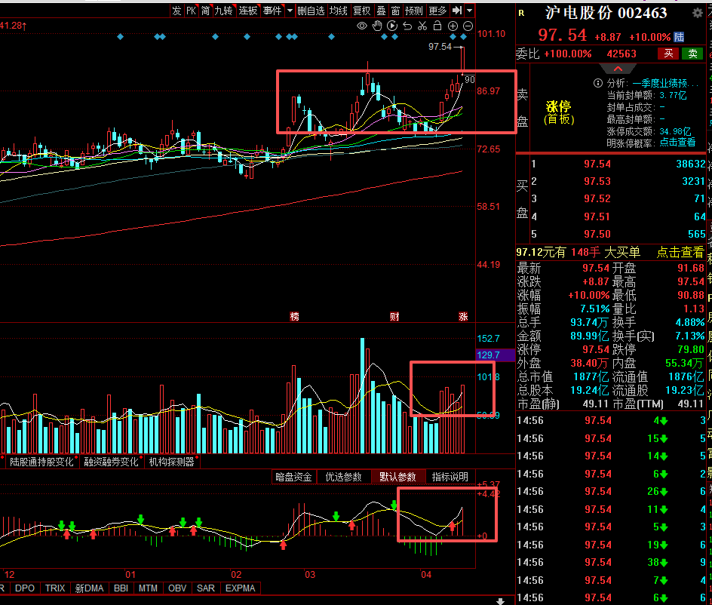This screenshot has height=605, width=712.
Task: Click the 涨 marker on price chart
Action: click(x=463, y=317)
